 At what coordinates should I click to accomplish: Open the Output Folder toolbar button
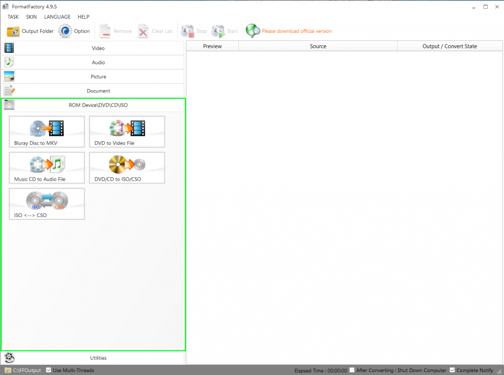[x=30, y=31]
